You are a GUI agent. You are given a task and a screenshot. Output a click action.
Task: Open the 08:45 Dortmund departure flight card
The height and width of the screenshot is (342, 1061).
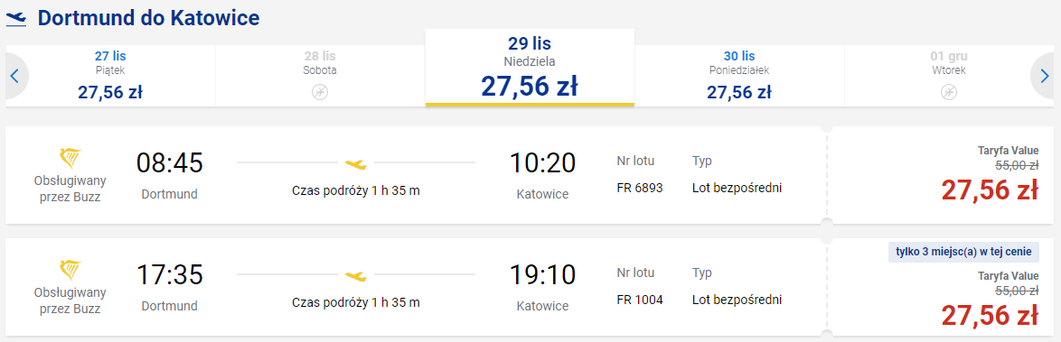click(x=416, y=175)
